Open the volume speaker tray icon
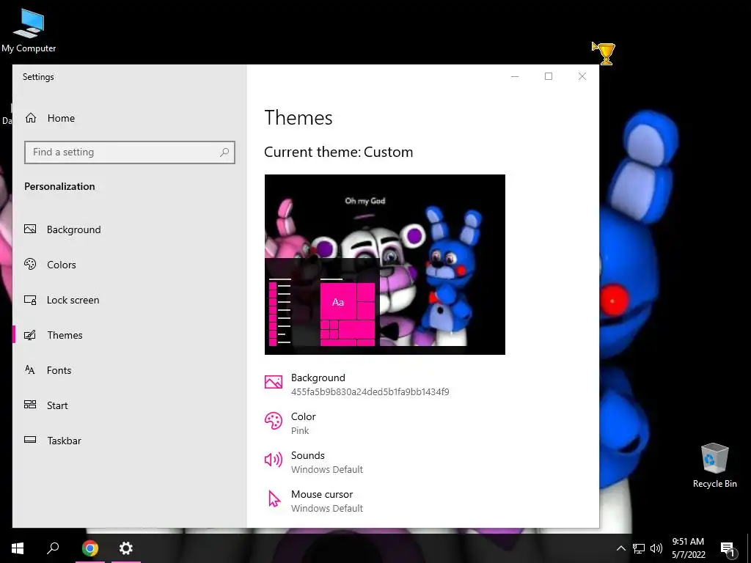The height and width of the screenshot is (563, 751). point(656,548)
